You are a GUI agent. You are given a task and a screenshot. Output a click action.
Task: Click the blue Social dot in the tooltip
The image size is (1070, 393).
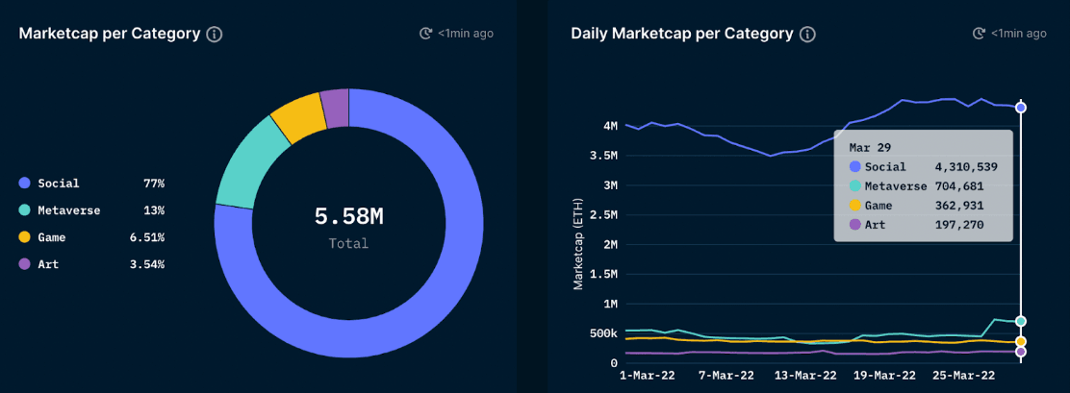855,167
